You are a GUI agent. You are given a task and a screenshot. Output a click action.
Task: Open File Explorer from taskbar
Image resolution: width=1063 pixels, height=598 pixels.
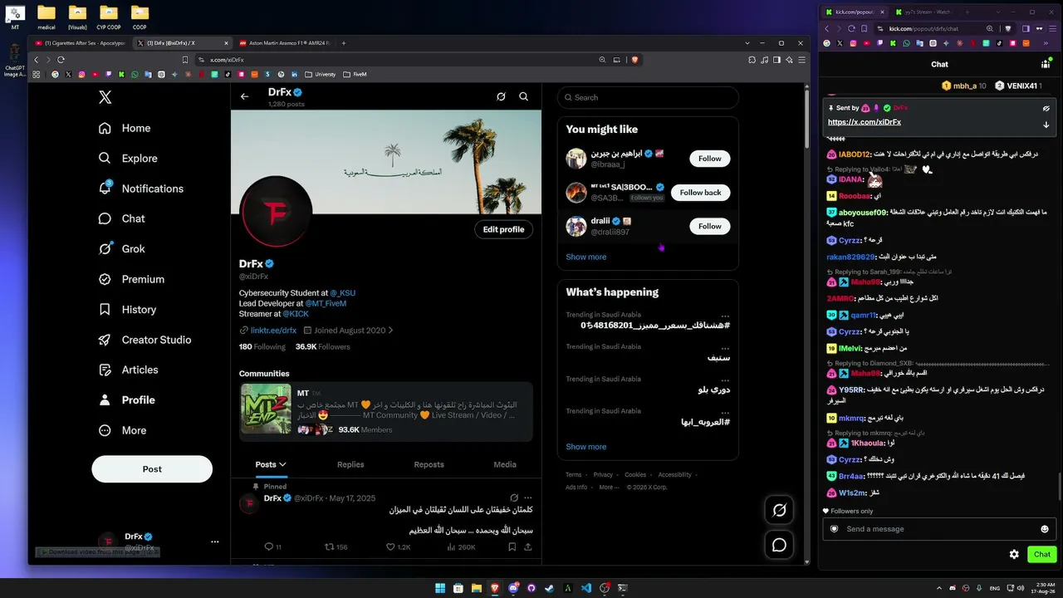[x=477, y=588]
